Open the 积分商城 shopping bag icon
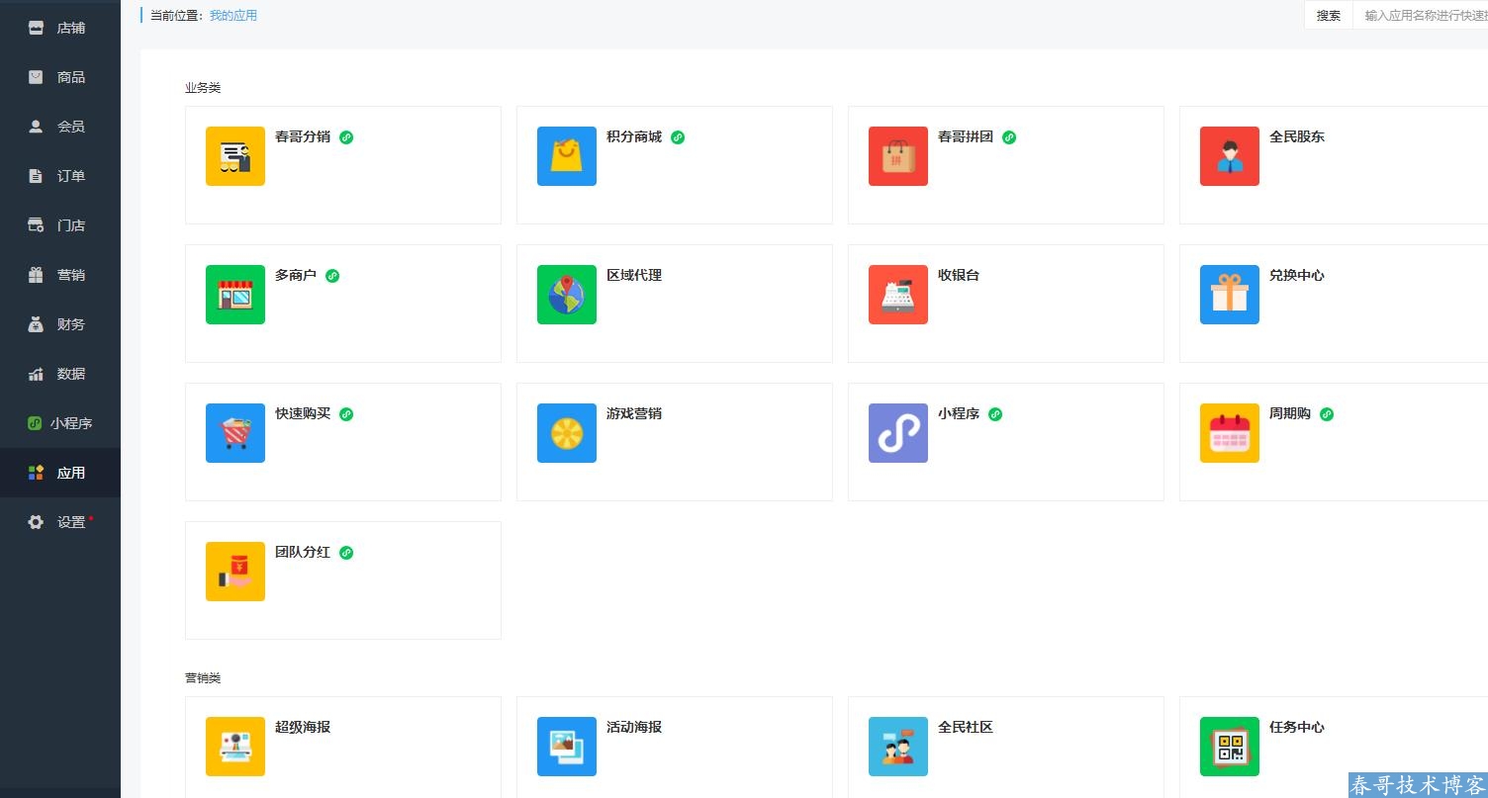The height and width of the screenshot is (798, 1488). pyautogui.click(x=567, y=156)
